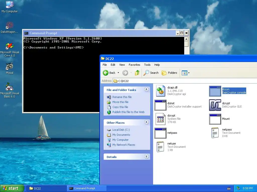This screenshot has width=257, height=192.
Task: Toggle the Folders pane button
Action: click(169, 73)
